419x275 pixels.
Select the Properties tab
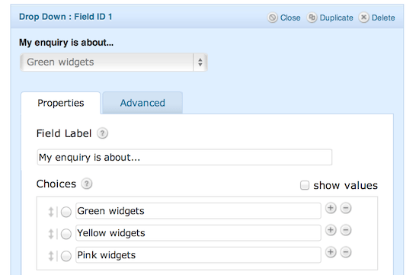61,103
